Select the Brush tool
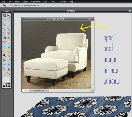Image resolution: width=132 pixels, height=117 pixels. coord(9,29)
